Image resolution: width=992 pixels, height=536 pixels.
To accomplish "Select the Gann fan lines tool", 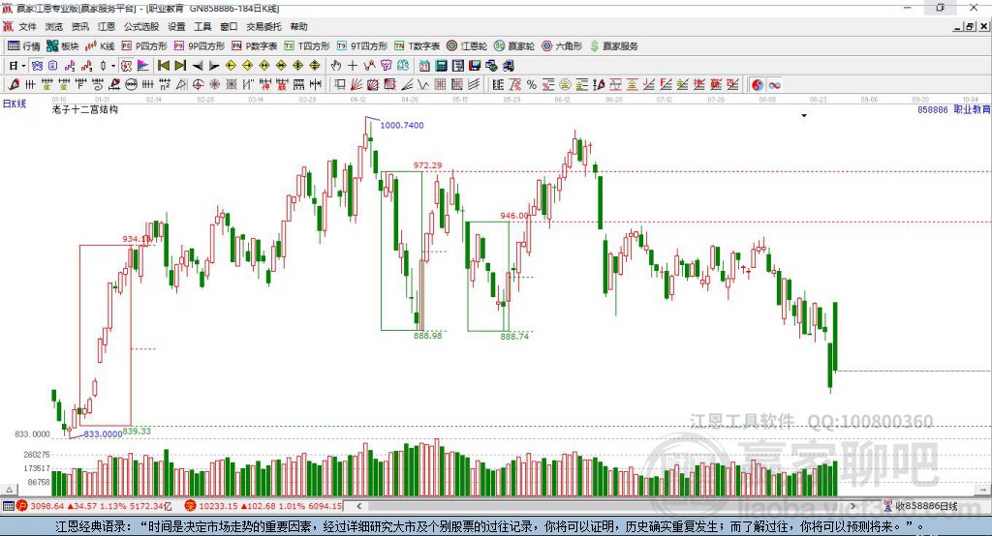I will coord(356,85).
